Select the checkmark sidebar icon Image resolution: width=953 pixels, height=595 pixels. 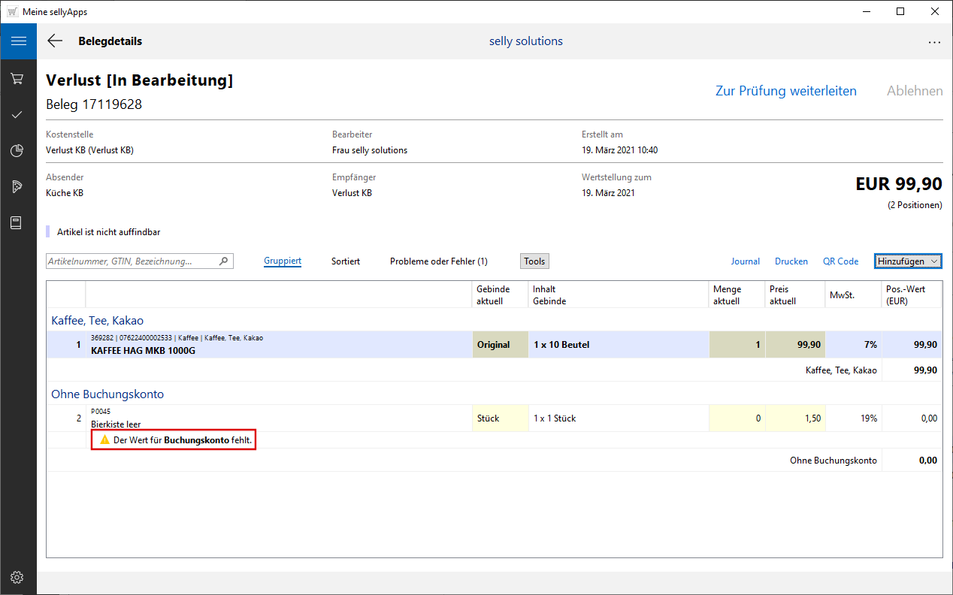pos(18,115)
